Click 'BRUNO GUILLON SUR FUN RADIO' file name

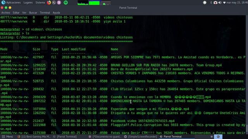coord(135,65)
